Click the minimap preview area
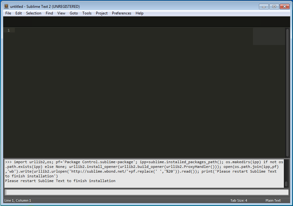 (269, 37)
